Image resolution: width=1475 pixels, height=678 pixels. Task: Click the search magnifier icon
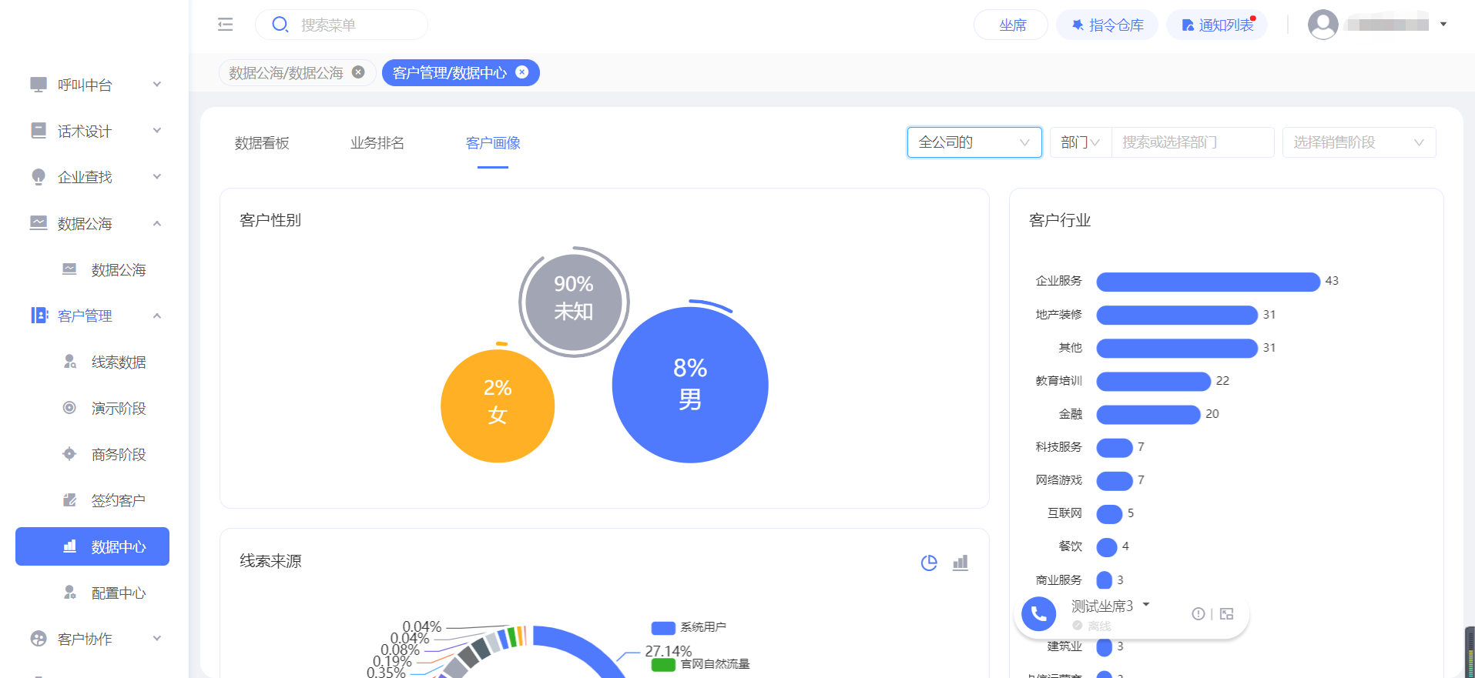pos(280,25)
